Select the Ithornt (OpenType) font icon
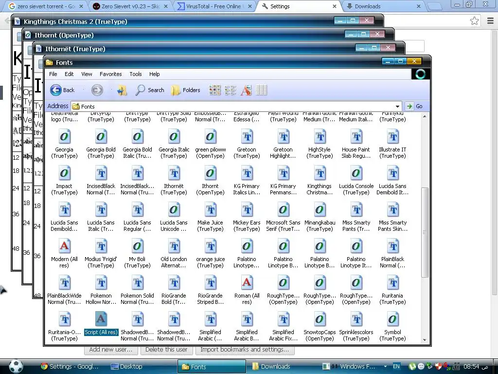Screen dimensions: 498x374 point(210,173)
